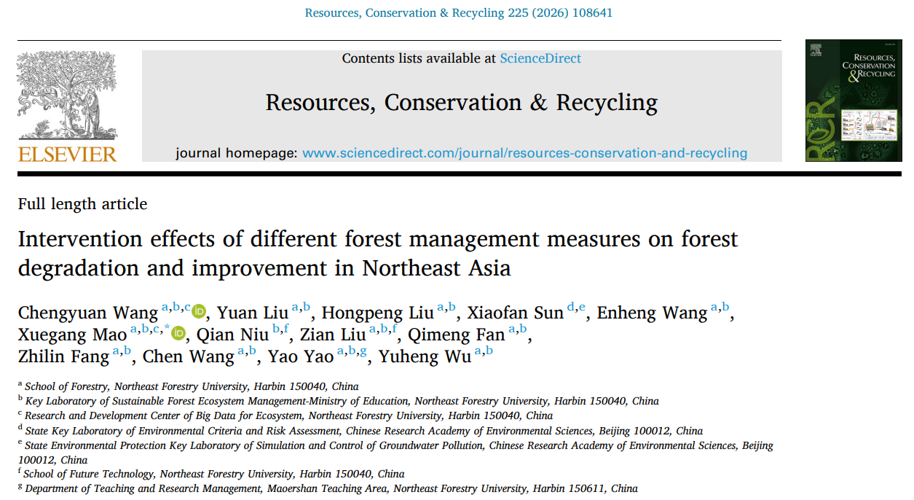Screen dimensions: 914x500
Task: Click author name Enheng Wang
Action: [x=652, y=313]
